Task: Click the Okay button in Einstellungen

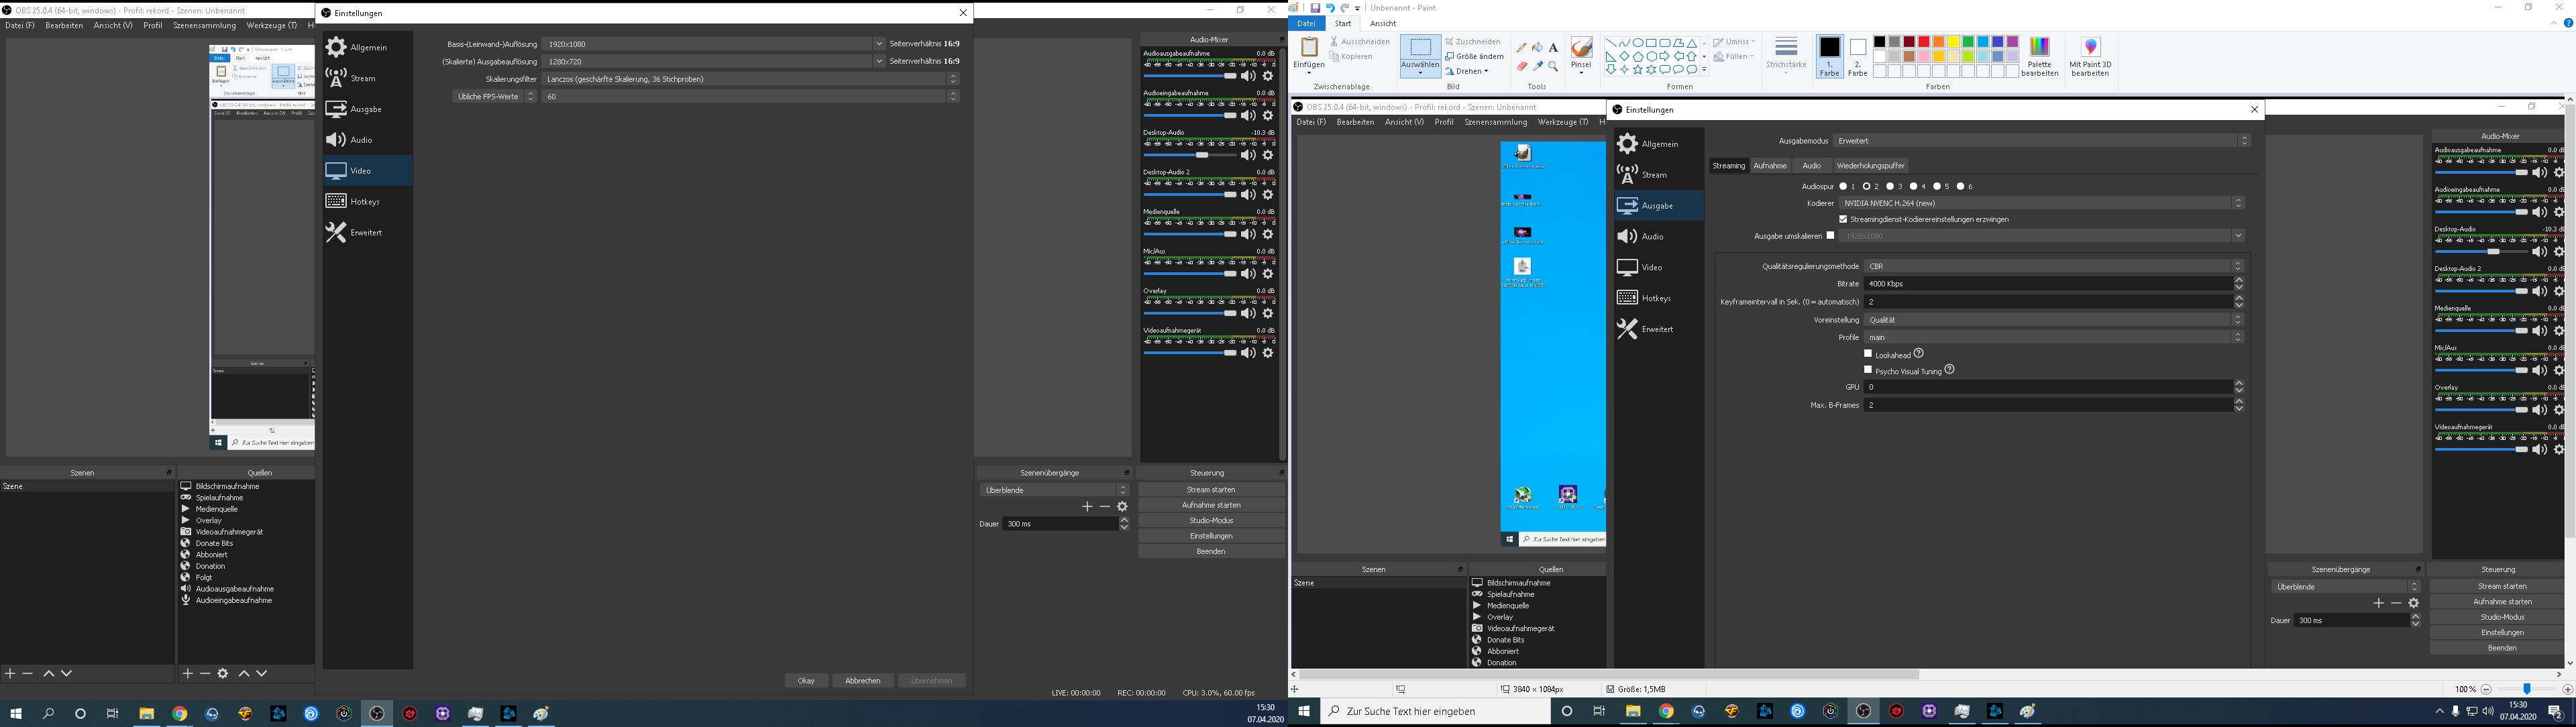Action: tap(806, 681)
